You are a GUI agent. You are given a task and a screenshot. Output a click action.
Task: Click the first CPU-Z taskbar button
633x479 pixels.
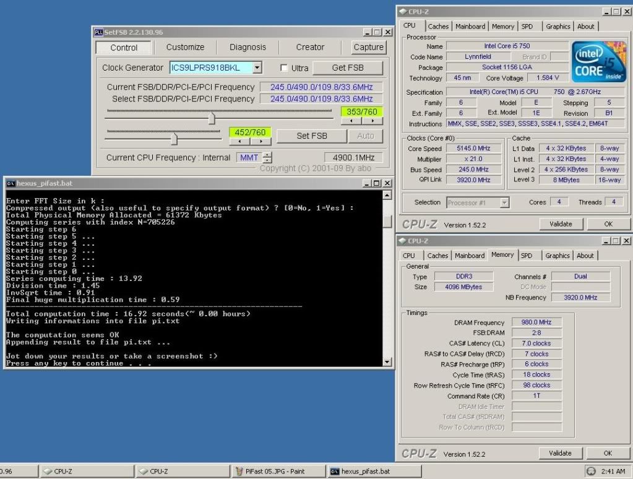coord(87,472)
